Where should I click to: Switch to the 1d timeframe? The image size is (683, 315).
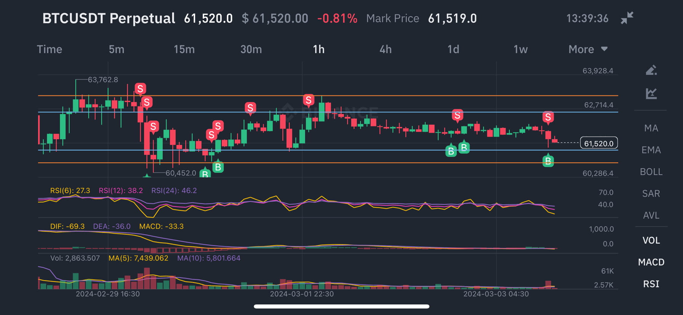(x=453, y=49)
